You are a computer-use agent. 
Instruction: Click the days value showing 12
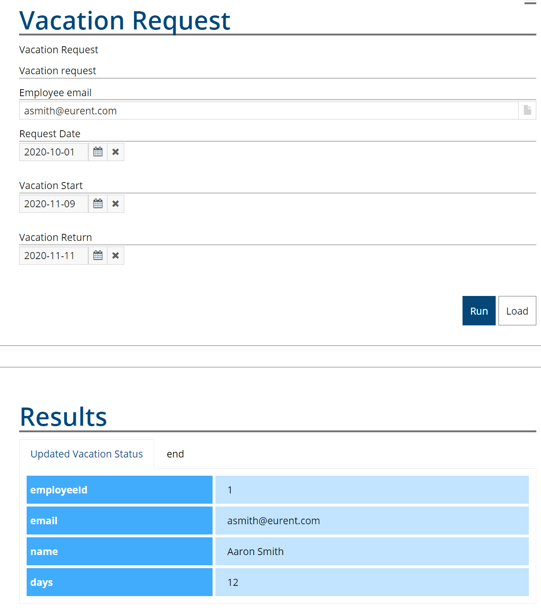[x=371, y=582]
